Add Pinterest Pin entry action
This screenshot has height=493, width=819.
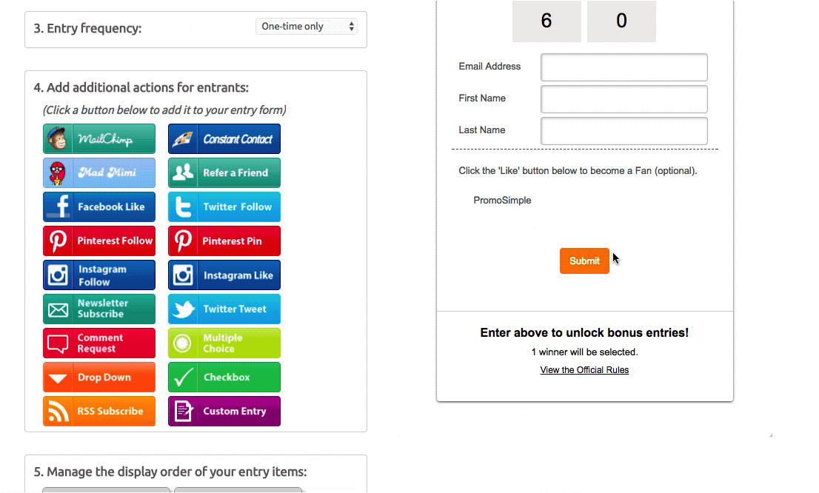click(224, 241)
